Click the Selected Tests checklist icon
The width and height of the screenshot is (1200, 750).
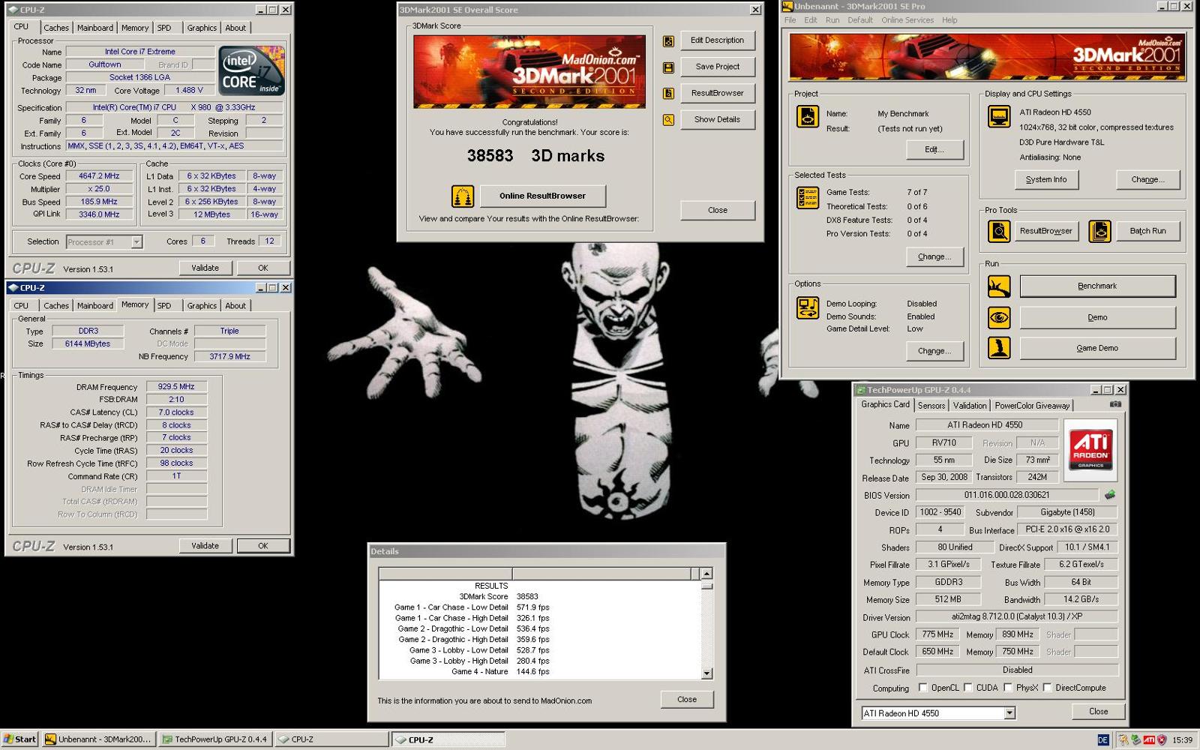coord(808,197)
